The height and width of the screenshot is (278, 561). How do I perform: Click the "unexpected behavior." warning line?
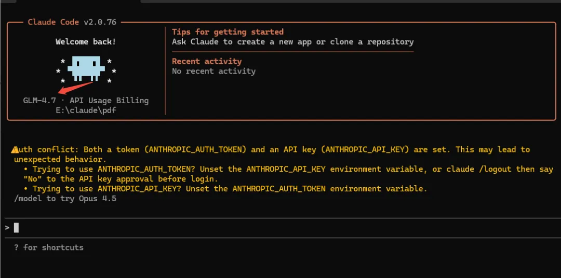60,159
